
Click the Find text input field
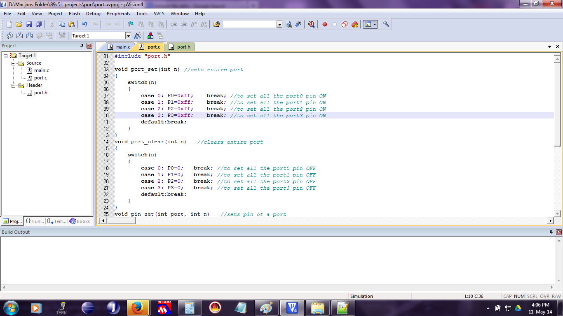point(249,24)
